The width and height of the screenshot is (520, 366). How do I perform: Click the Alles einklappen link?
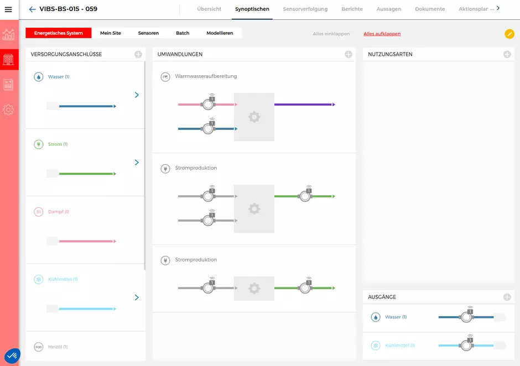point(331,34)
